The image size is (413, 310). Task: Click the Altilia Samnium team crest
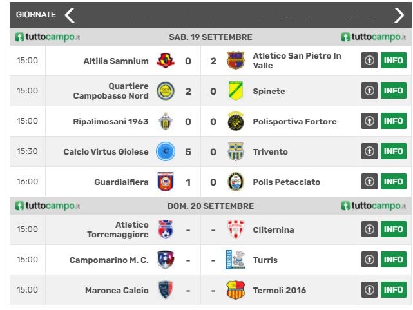coord(166,61)
